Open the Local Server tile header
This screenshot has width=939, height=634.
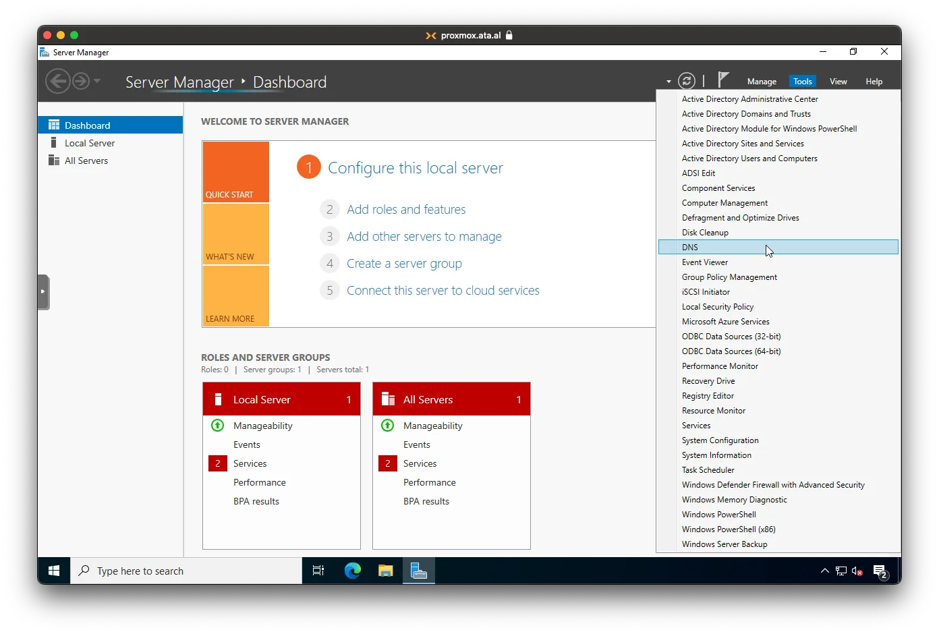pyautogui.click(x=281, y=399)
